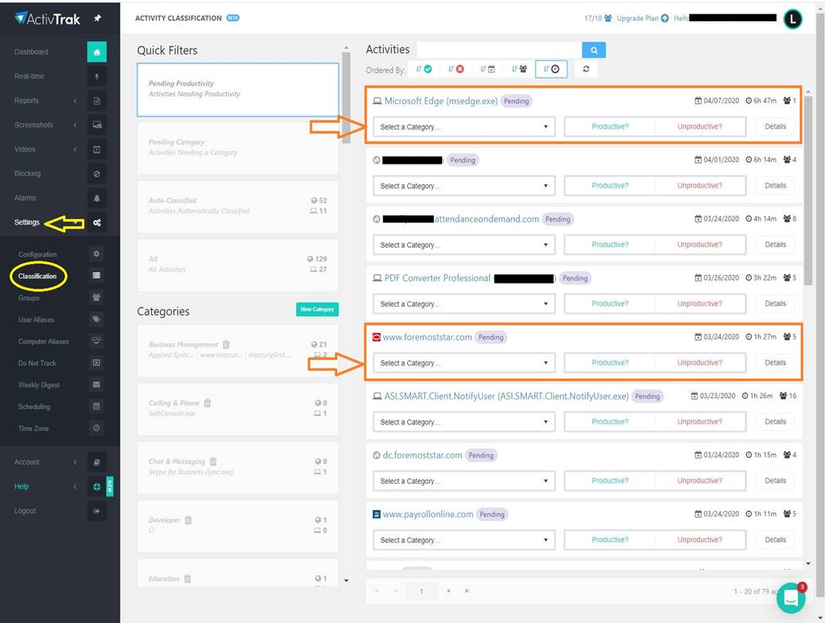Screen dimensions: 825x623
Task: Expand the Account menu chevron
Action: [x=75, y=462]
